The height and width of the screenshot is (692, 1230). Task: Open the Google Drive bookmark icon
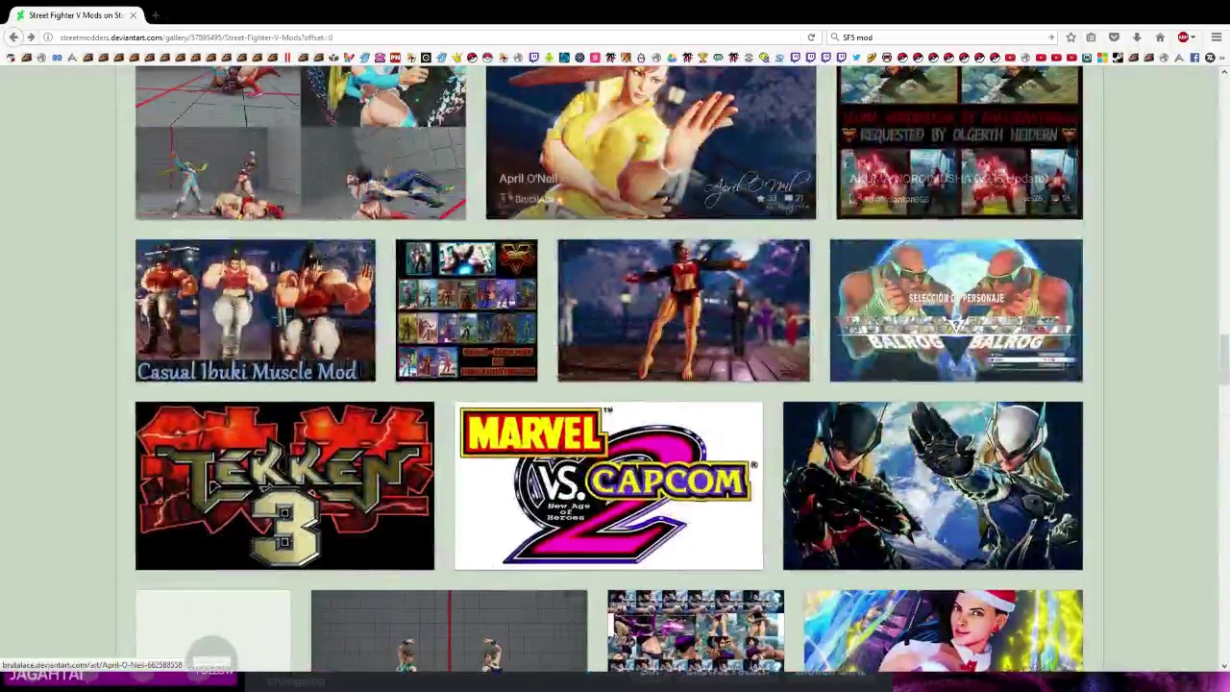pos(672,58)
